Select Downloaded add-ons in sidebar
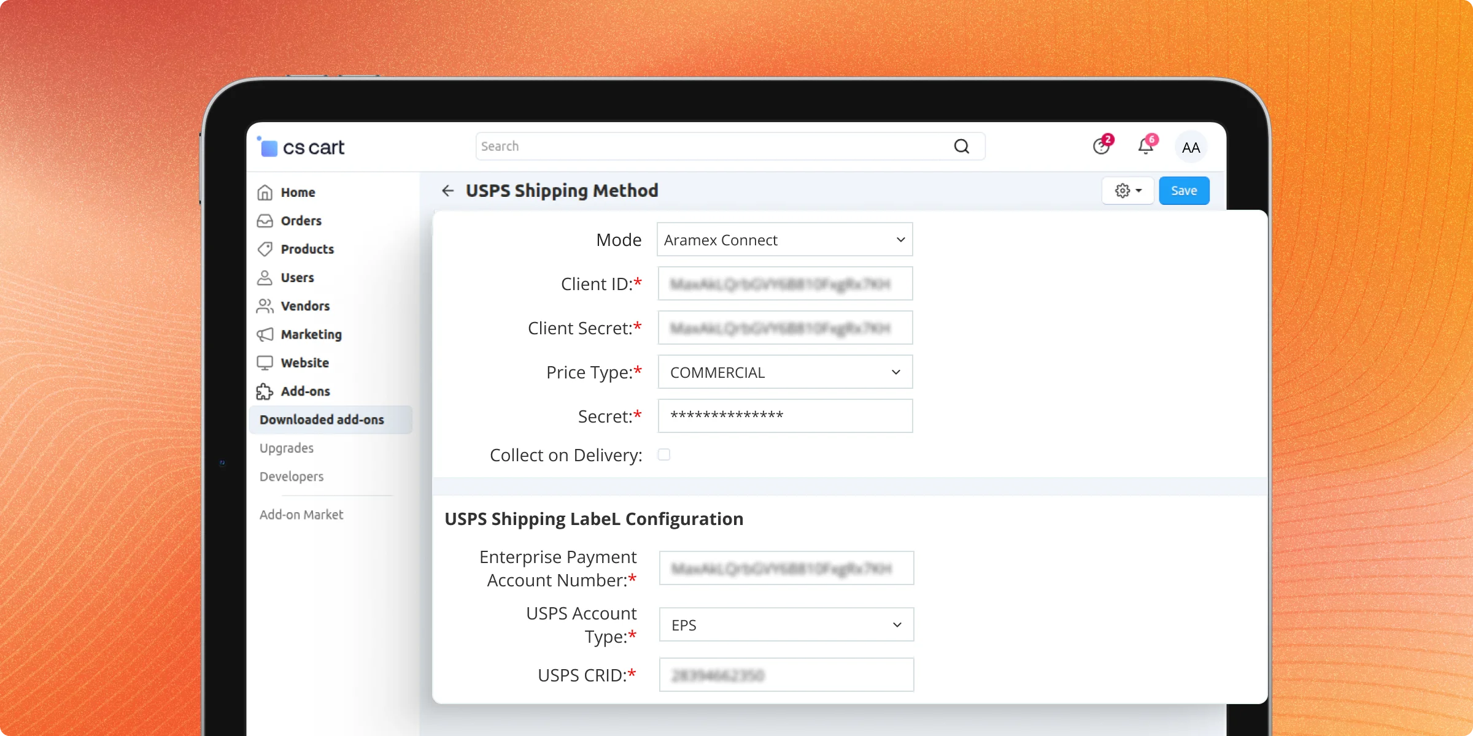 point(322,420)
